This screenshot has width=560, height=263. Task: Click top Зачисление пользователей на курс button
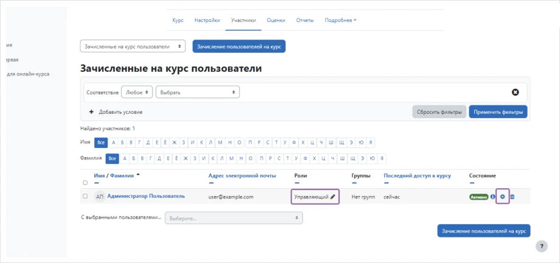click(x=239, y=46)
